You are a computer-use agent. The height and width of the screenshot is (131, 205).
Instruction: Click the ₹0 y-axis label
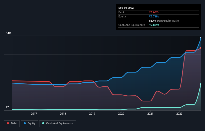8,107
